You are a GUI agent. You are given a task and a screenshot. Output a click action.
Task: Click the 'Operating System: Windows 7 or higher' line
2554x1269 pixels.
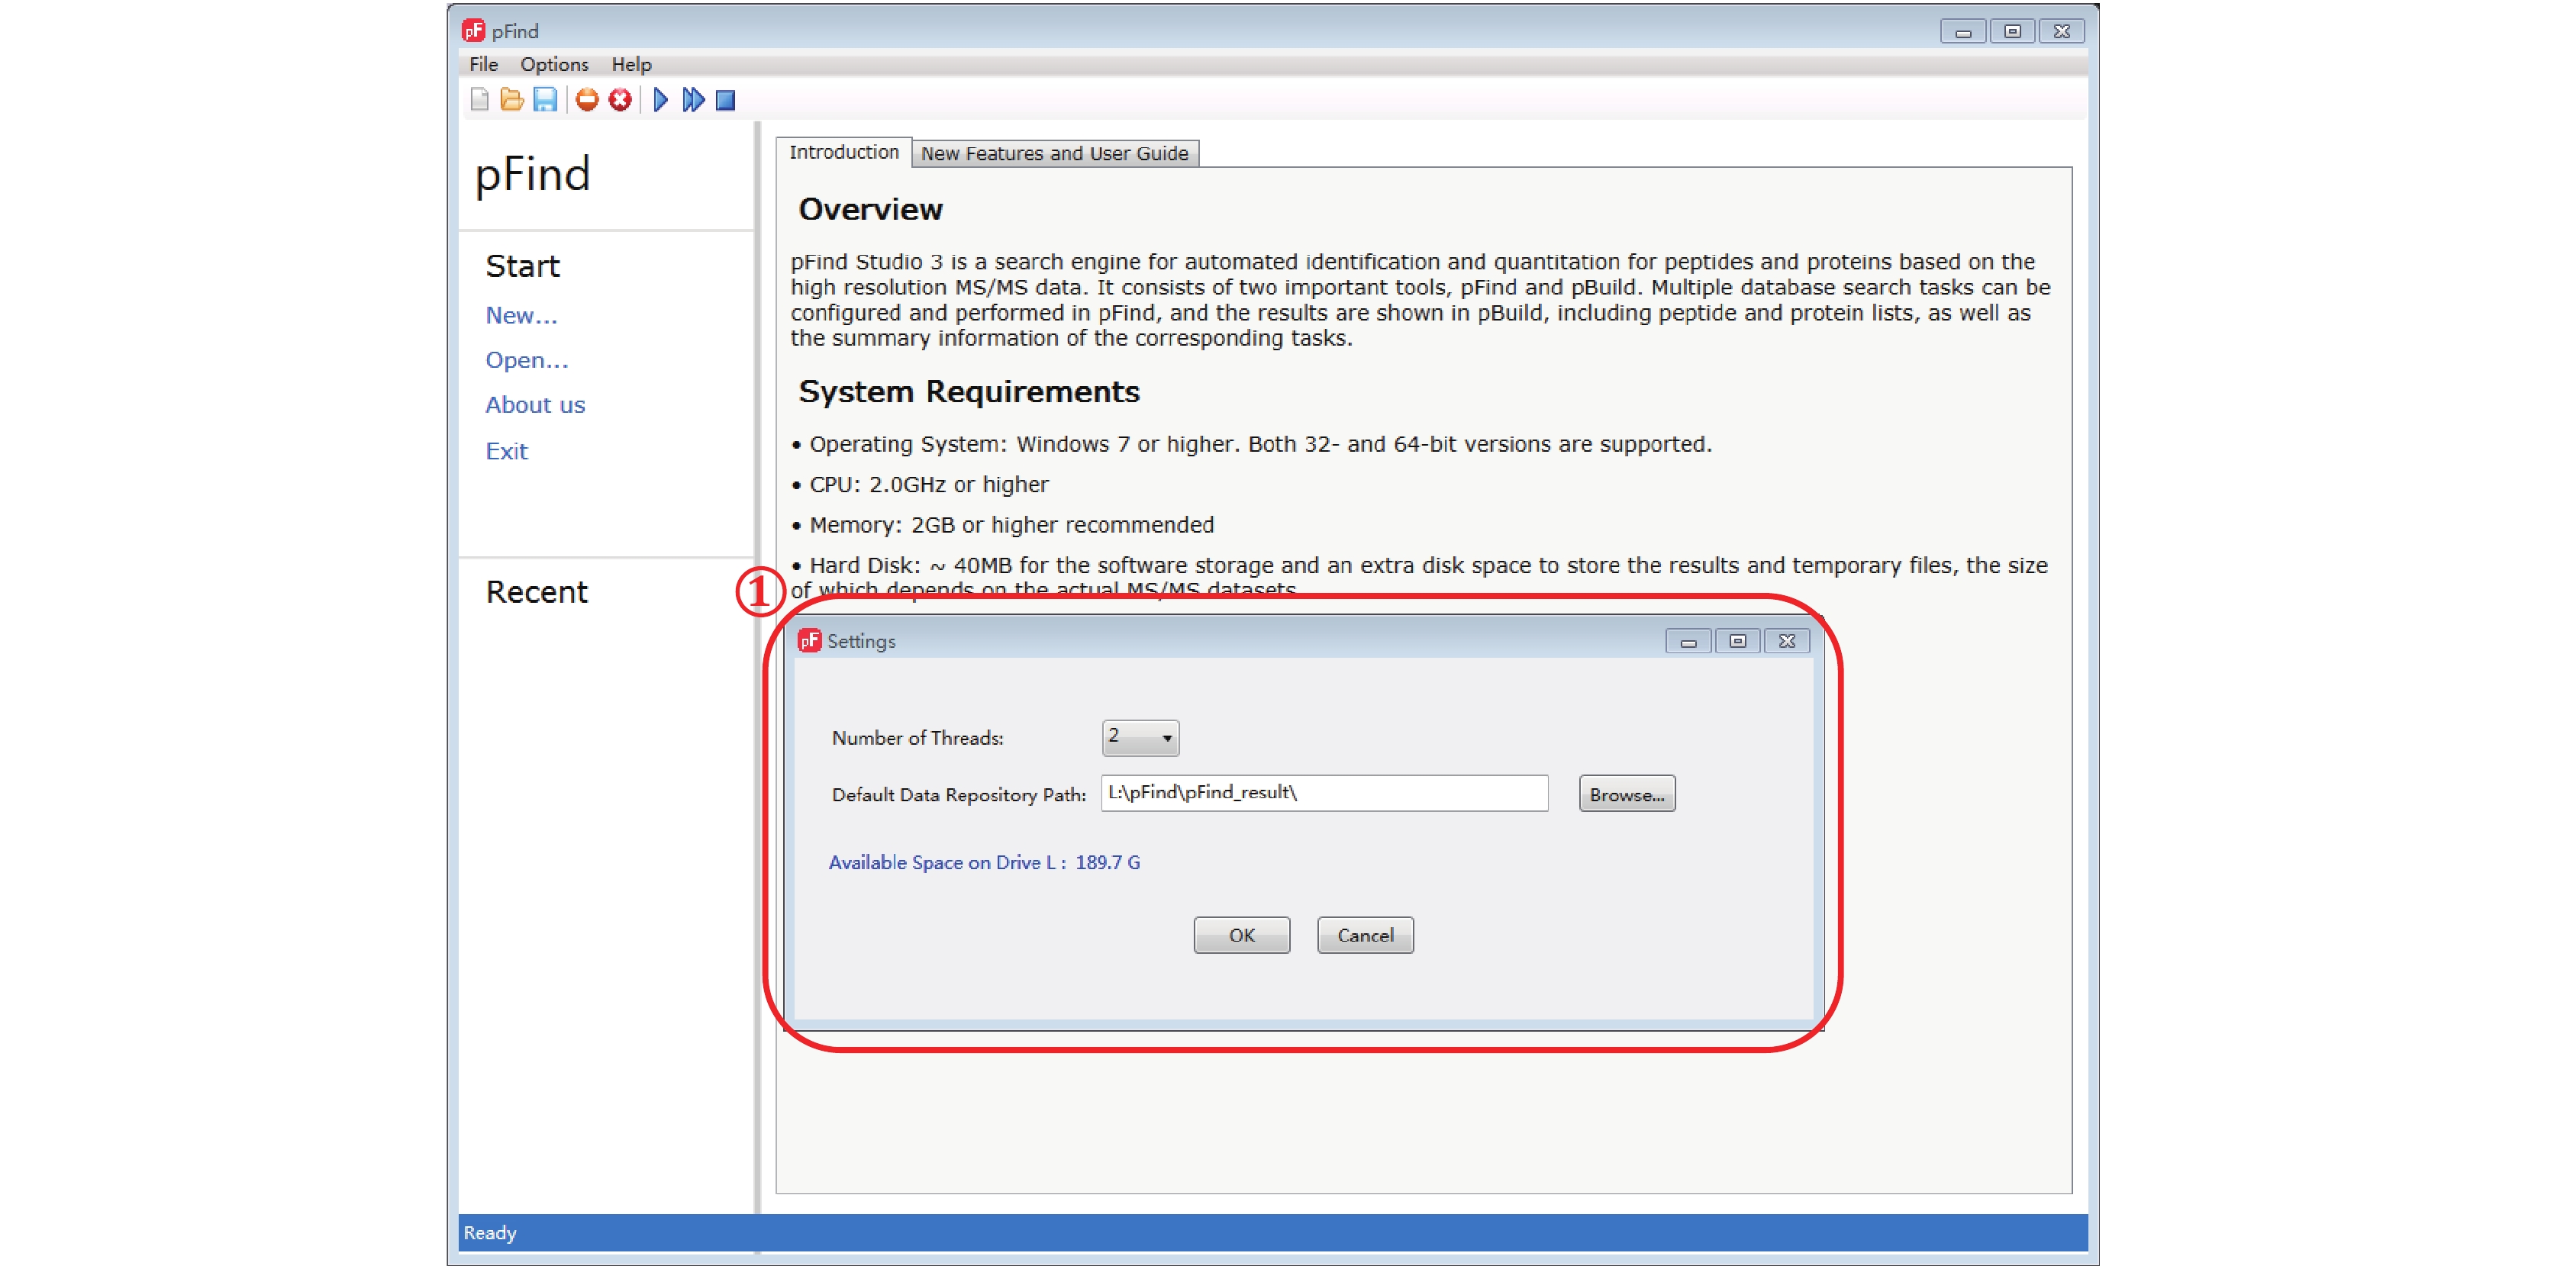point(1251,444)
